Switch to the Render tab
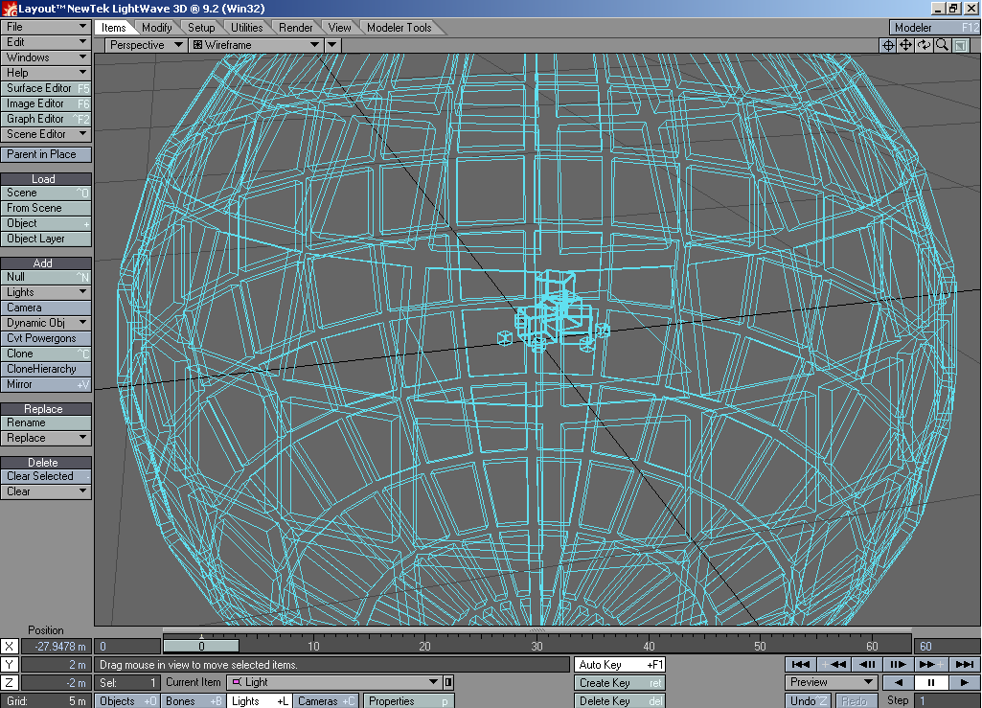 [x=296, y=28]
